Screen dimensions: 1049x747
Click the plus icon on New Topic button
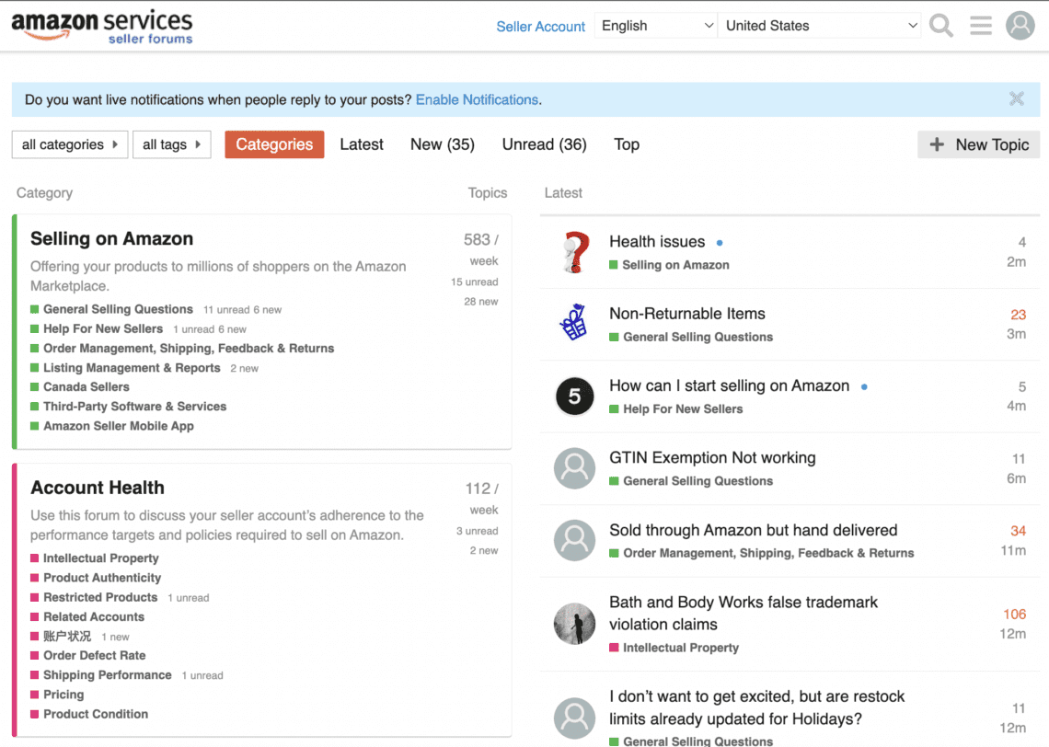[x=936, y=144]
